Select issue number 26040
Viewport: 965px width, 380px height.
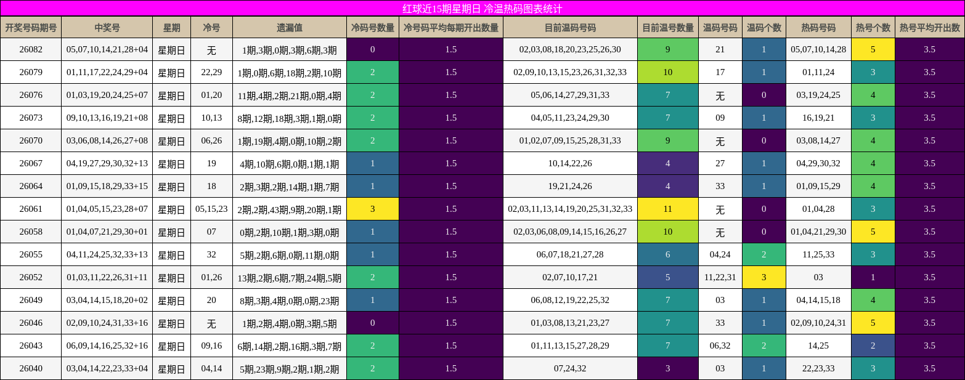[31, 368]
